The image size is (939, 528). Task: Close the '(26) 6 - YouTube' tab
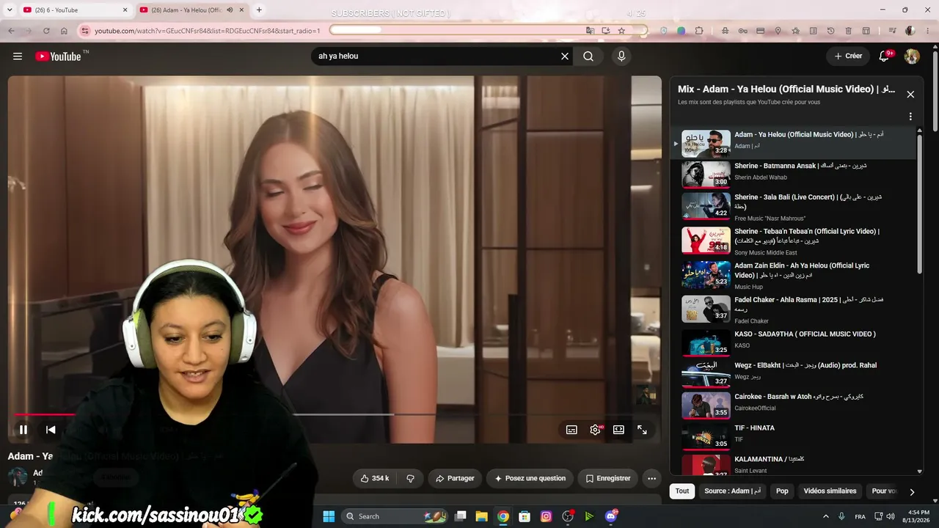coord(125,10)
